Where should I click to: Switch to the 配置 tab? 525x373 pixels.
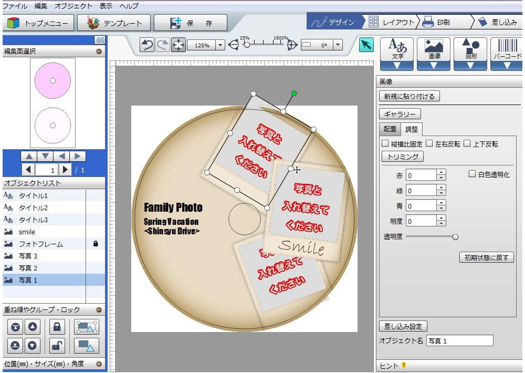tap(390, 129)
